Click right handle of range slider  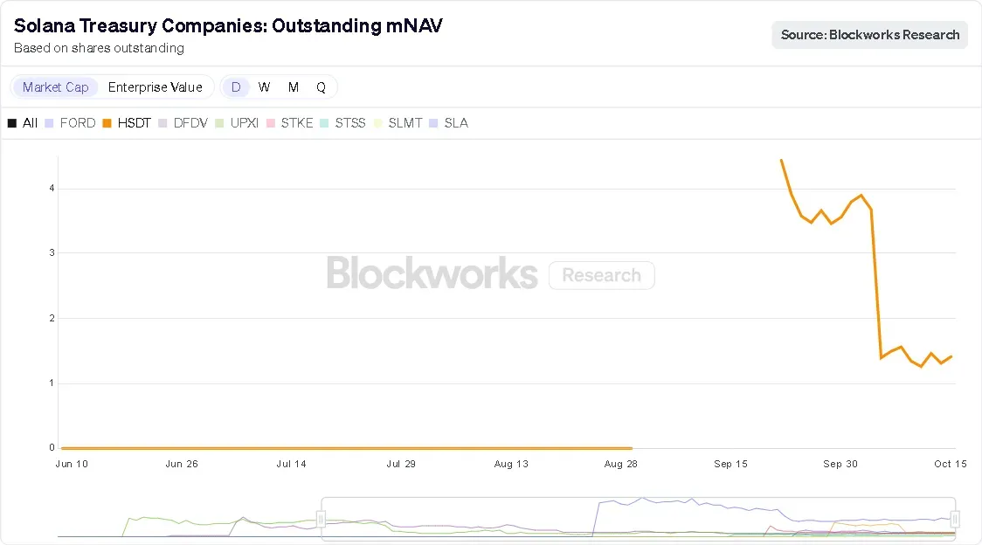pyautogui.click(x=955, y=520)
